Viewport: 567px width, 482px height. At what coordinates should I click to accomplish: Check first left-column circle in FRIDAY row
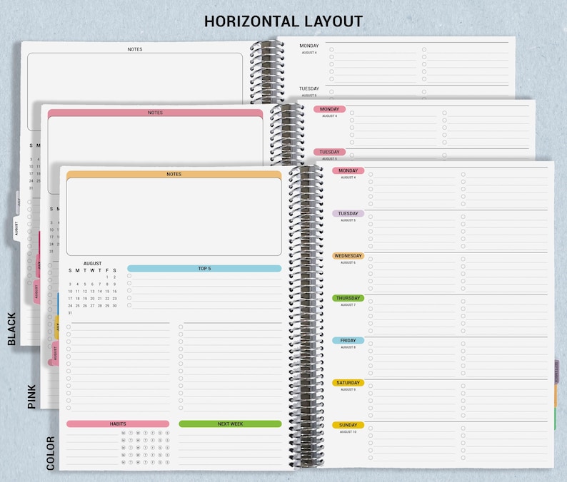click(371, 344)
